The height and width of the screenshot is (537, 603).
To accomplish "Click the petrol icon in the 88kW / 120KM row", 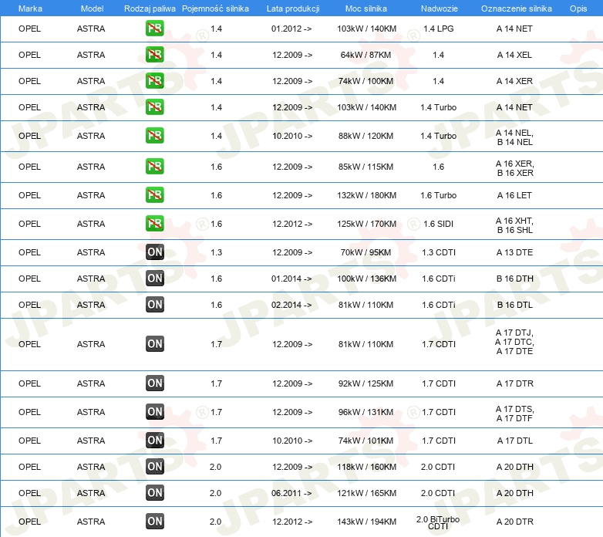I will pyautogui.click(x=154, y=136).
